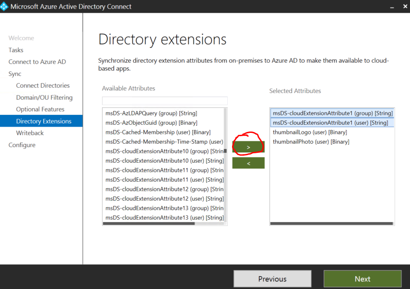This screenshot has height=289, width=410.
Task: Focus the Available Attributes search field
Action: coord(165,101)
